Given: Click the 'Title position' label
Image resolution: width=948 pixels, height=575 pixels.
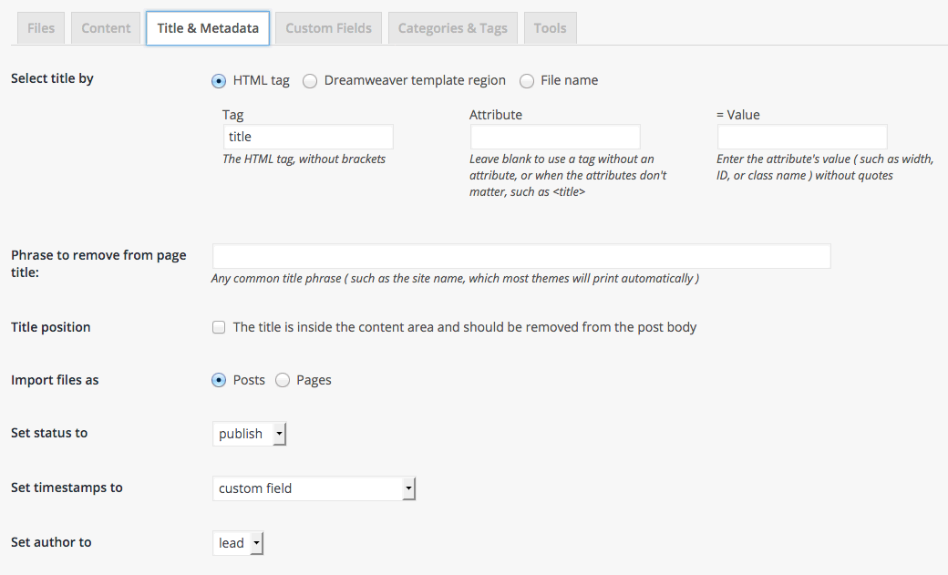Looking at the screenshot, I should click(51, 327).
